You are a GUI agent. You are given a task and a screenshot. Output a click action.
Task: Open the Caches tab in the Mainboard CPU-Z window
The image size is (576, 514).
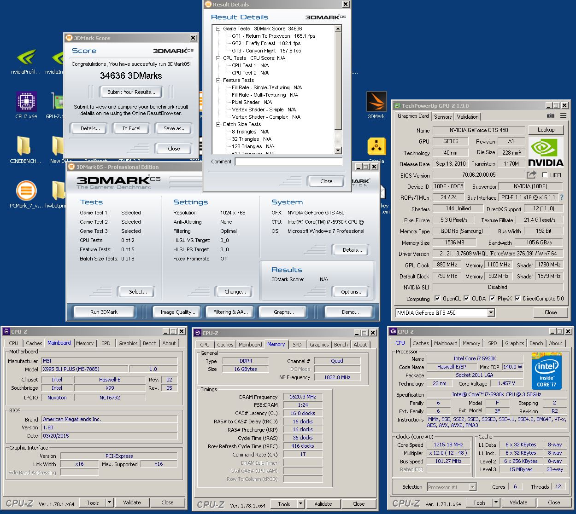[34, 343]
